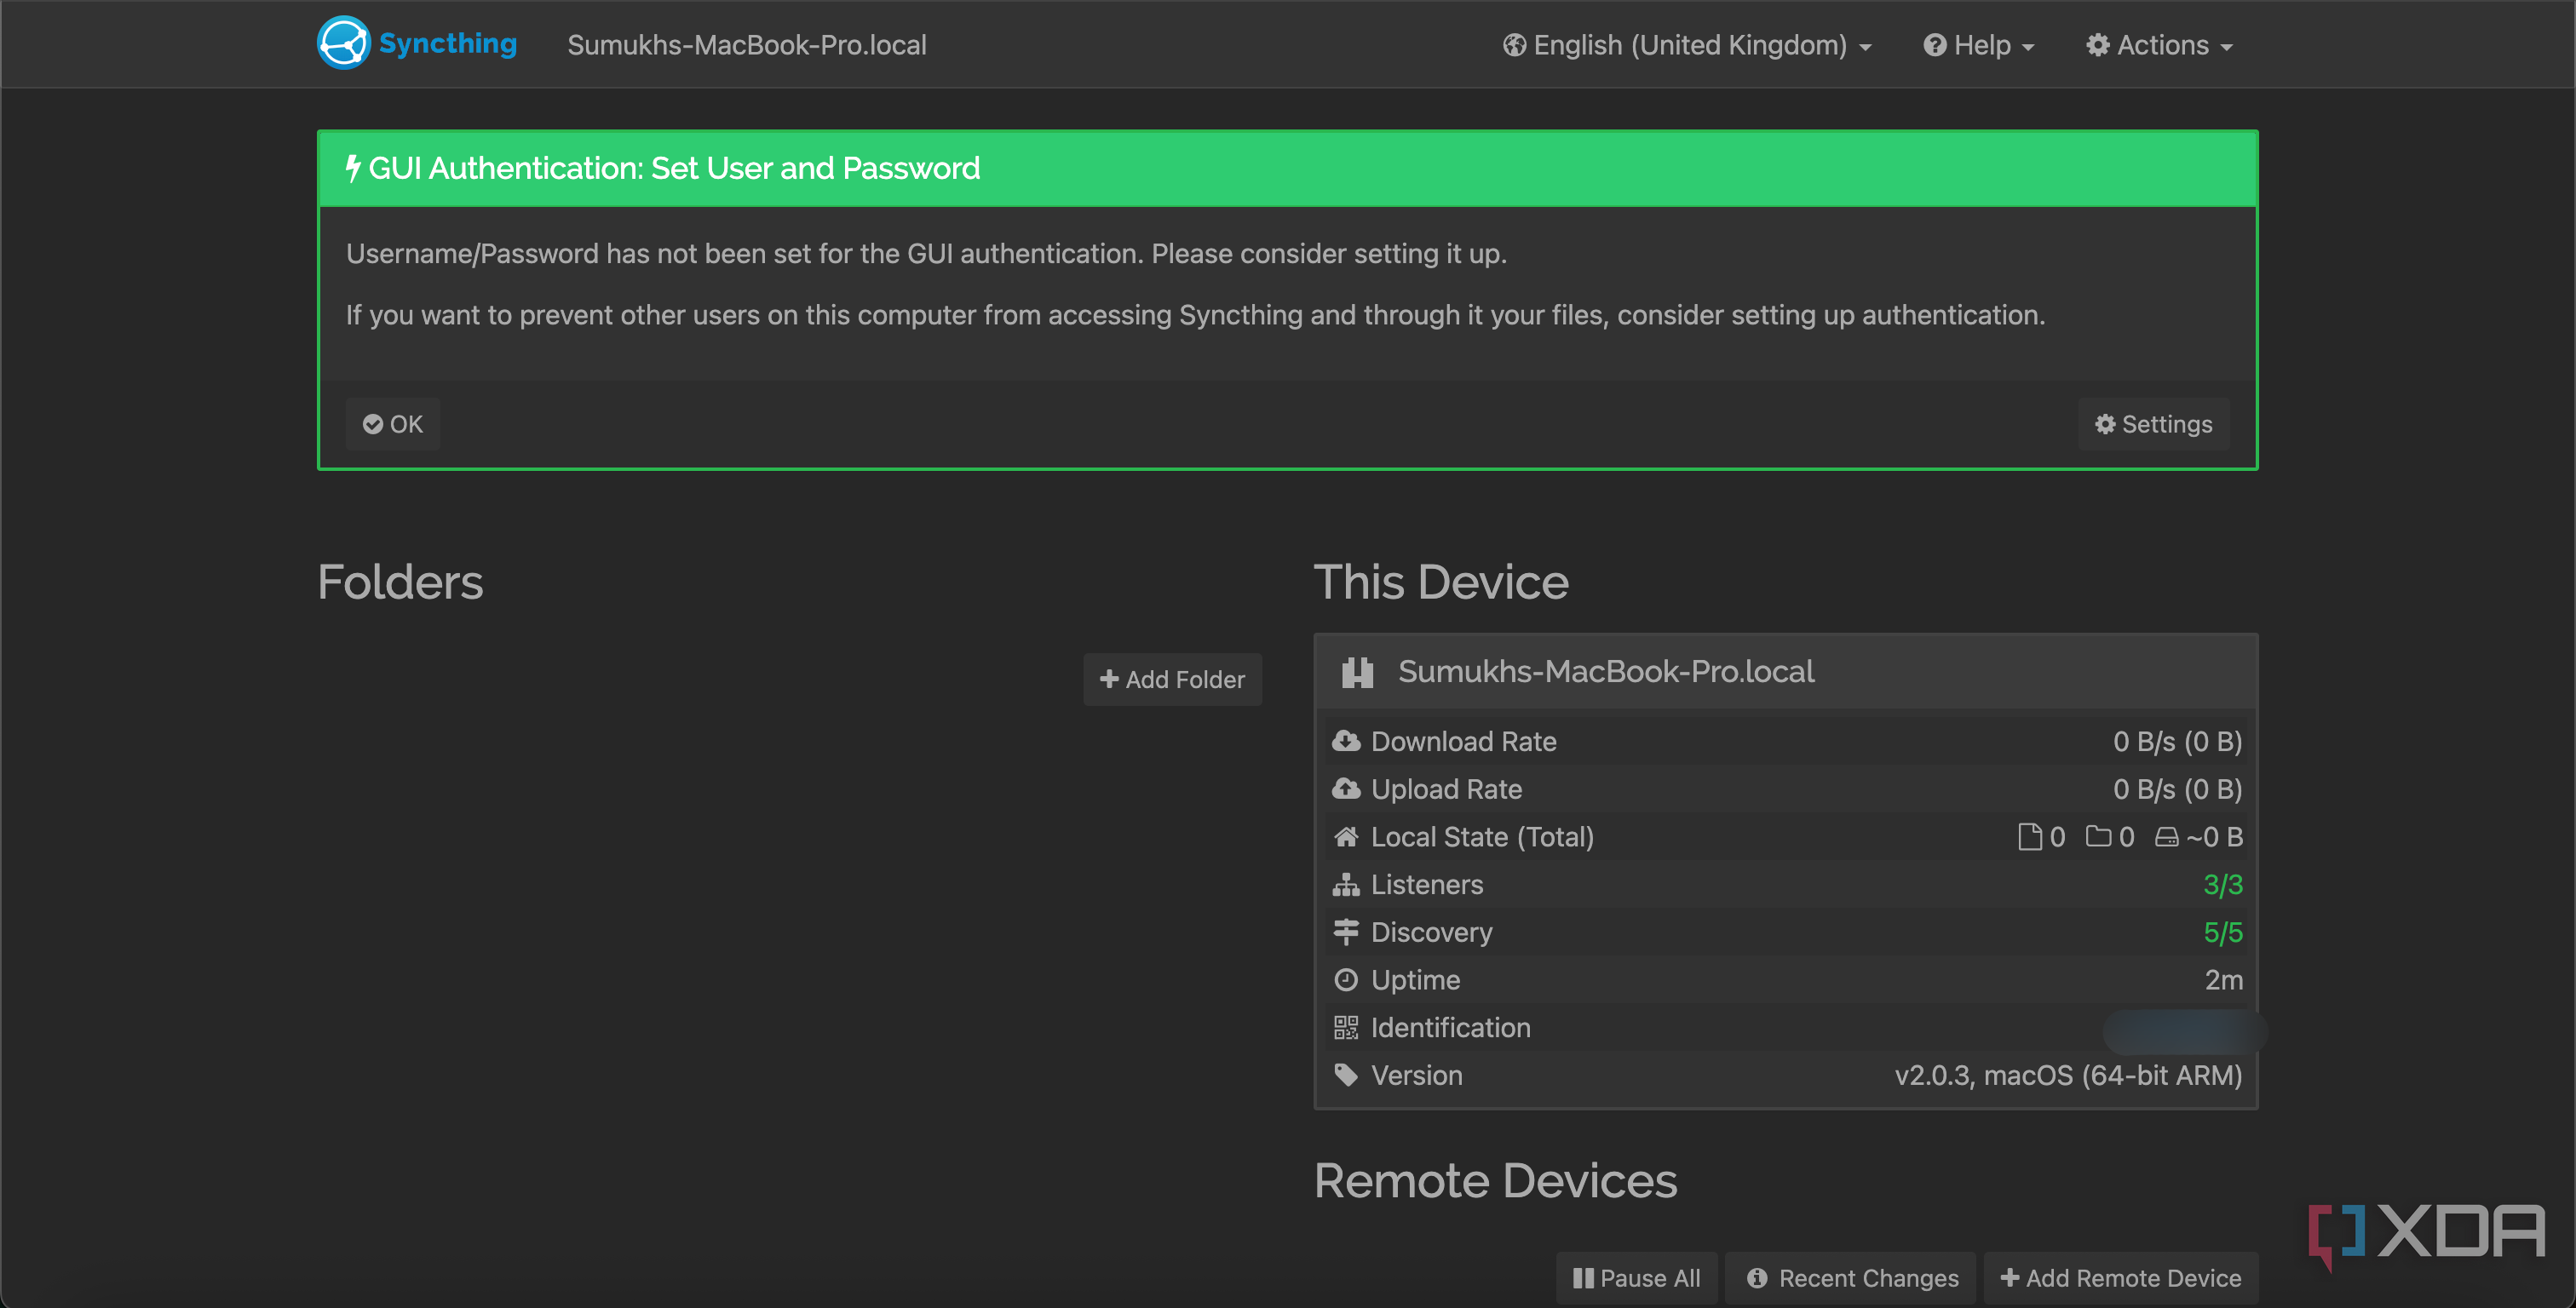This screenshot has height=1308, width=2576.
Task: Click the Actions gear icon
Action: click(2098, 45)
